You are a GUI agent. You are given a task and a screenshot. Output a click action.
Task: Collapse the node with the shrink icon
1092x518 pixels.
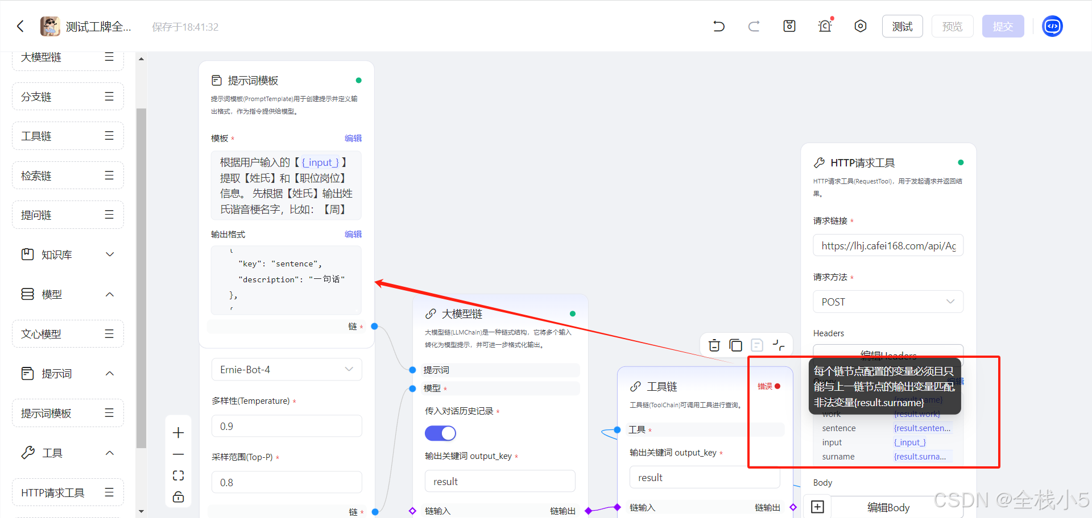pos(778,345)
